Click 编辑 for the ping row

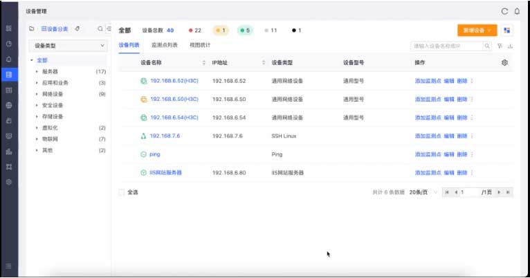[449, 154]
